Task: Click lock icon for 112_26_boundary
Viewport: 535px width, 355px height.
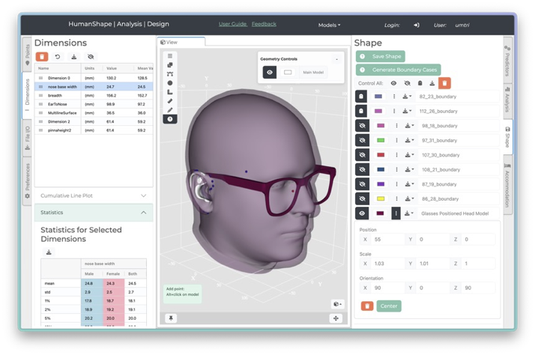Action: click(361, 111)
